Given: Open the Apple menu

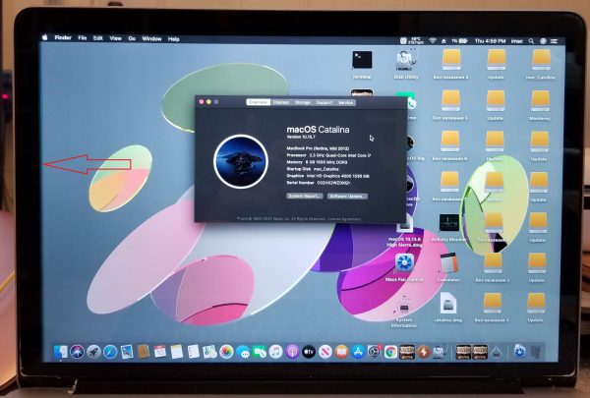Looking at the screenshot, I should [x=45, y=38].
